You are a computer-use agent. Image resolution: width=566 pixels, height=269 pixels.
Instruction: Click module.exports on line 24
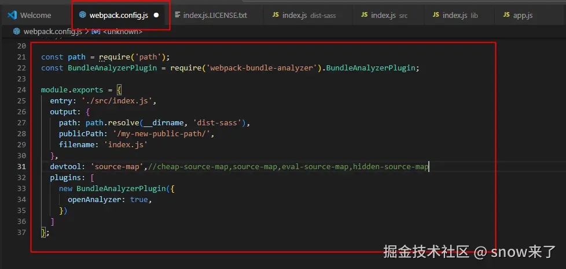(72, 89)
